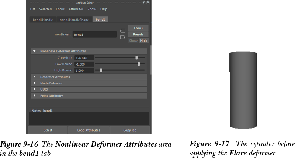295x161 pixels.
Task: Click the input connection icon beside nonLinear field
Action: pos(122,31)
